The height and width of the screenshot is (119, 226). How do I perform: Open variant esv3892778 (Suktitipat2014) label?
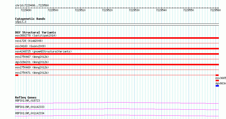tap(36, 35)
